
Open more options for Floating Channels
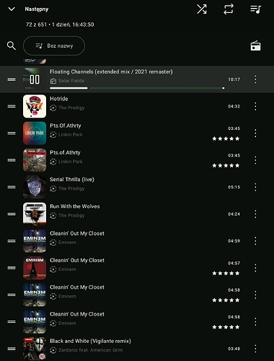click(255, 79)
